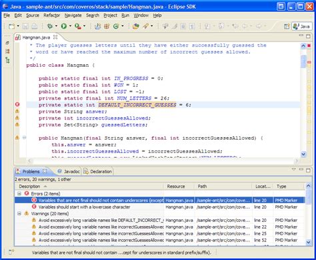Image resolution: width=316 pixels, height=260 pixels.
Task: Click the New Java Package icon
Action: coord(107,26)
